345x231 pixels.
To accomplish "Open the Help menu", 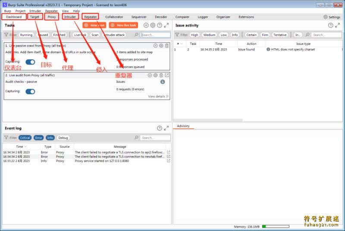I will [x=76, y=11].
